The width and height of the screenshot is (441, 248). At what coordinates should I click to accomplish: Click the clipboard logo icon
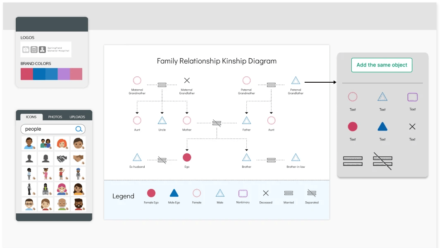point(33,49)
